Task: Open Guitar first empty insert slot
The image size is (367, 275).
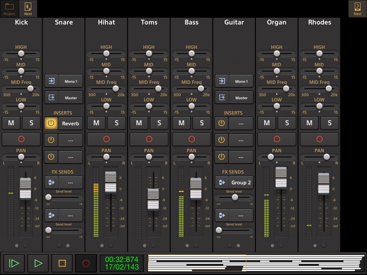Action: tap(241, 123)
